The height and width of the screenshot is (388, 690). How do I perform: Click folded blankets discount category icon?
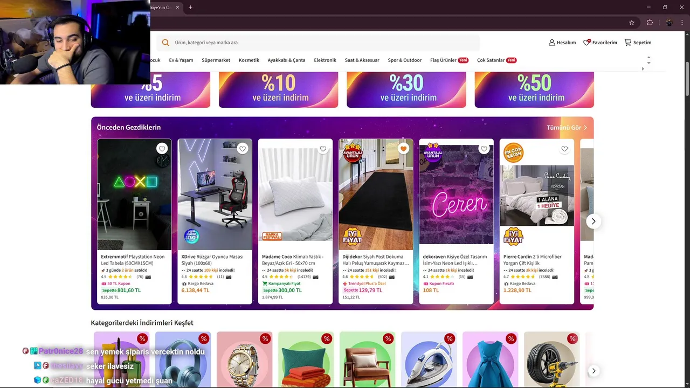tap(306, 359)
